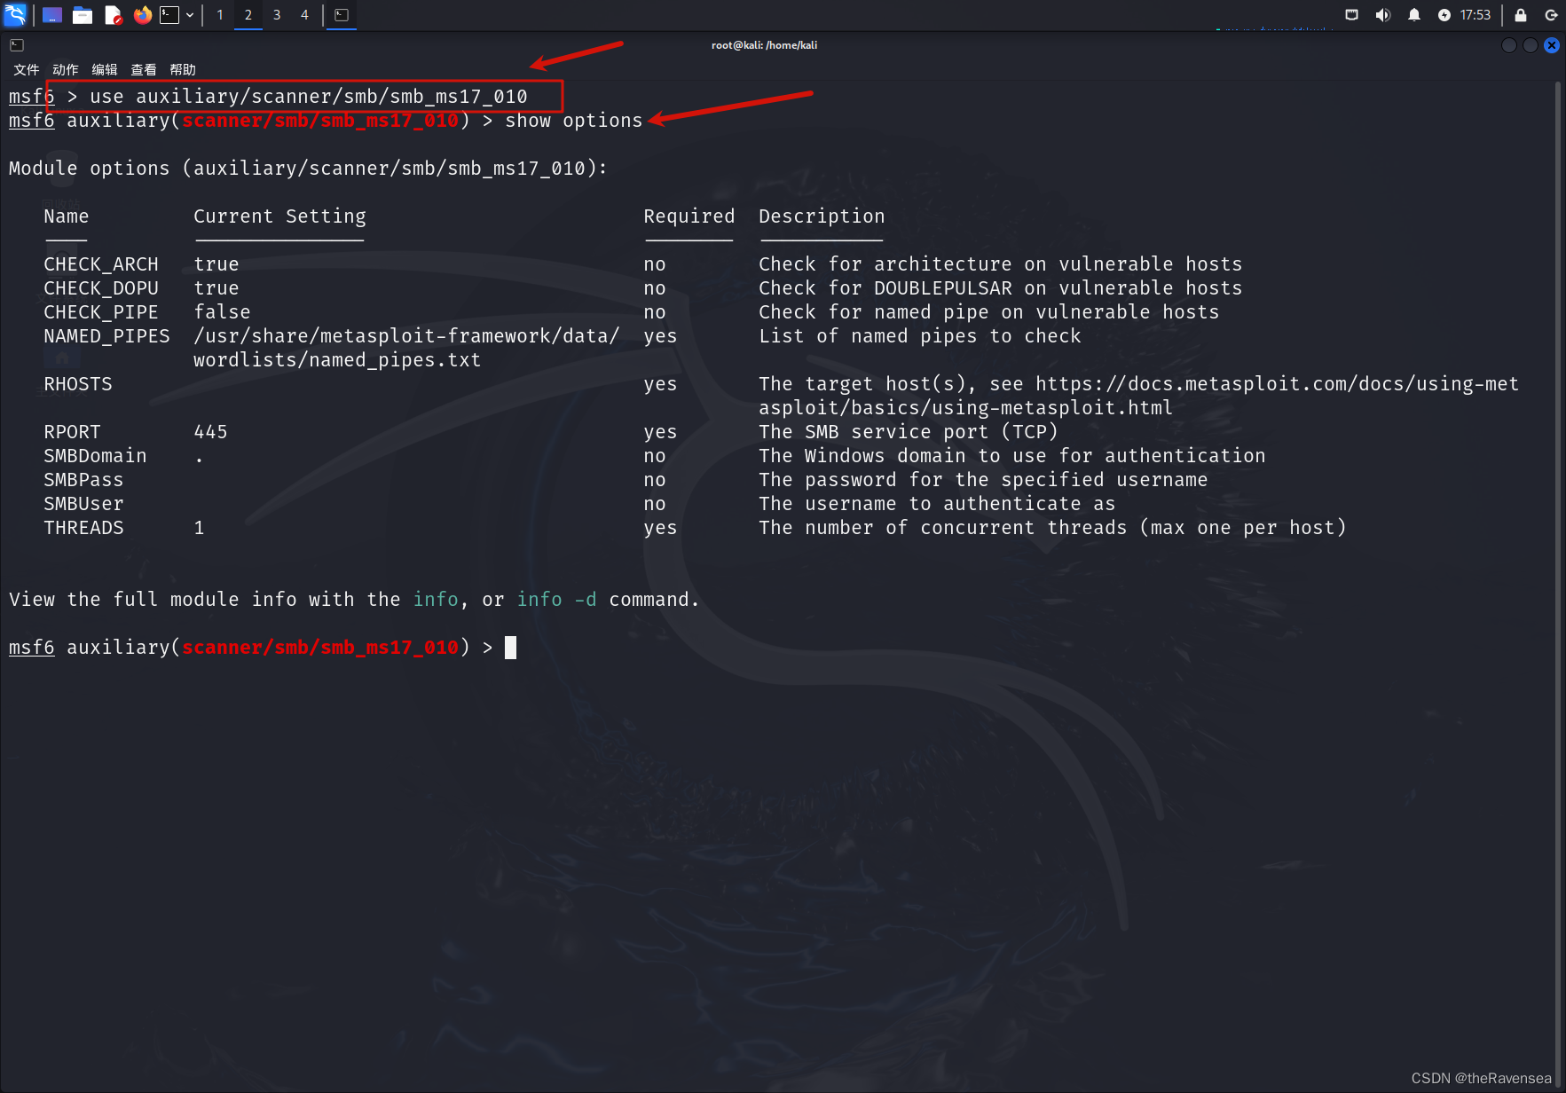This screenshot has width=1566, height=1093.
Task: Switch to workspace 1
Action: click(x=220, y=15)
